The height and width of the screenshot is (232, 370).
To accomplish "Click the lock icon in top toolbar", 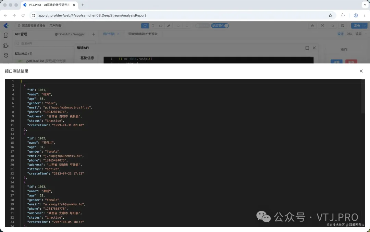I will click(312, 26).
